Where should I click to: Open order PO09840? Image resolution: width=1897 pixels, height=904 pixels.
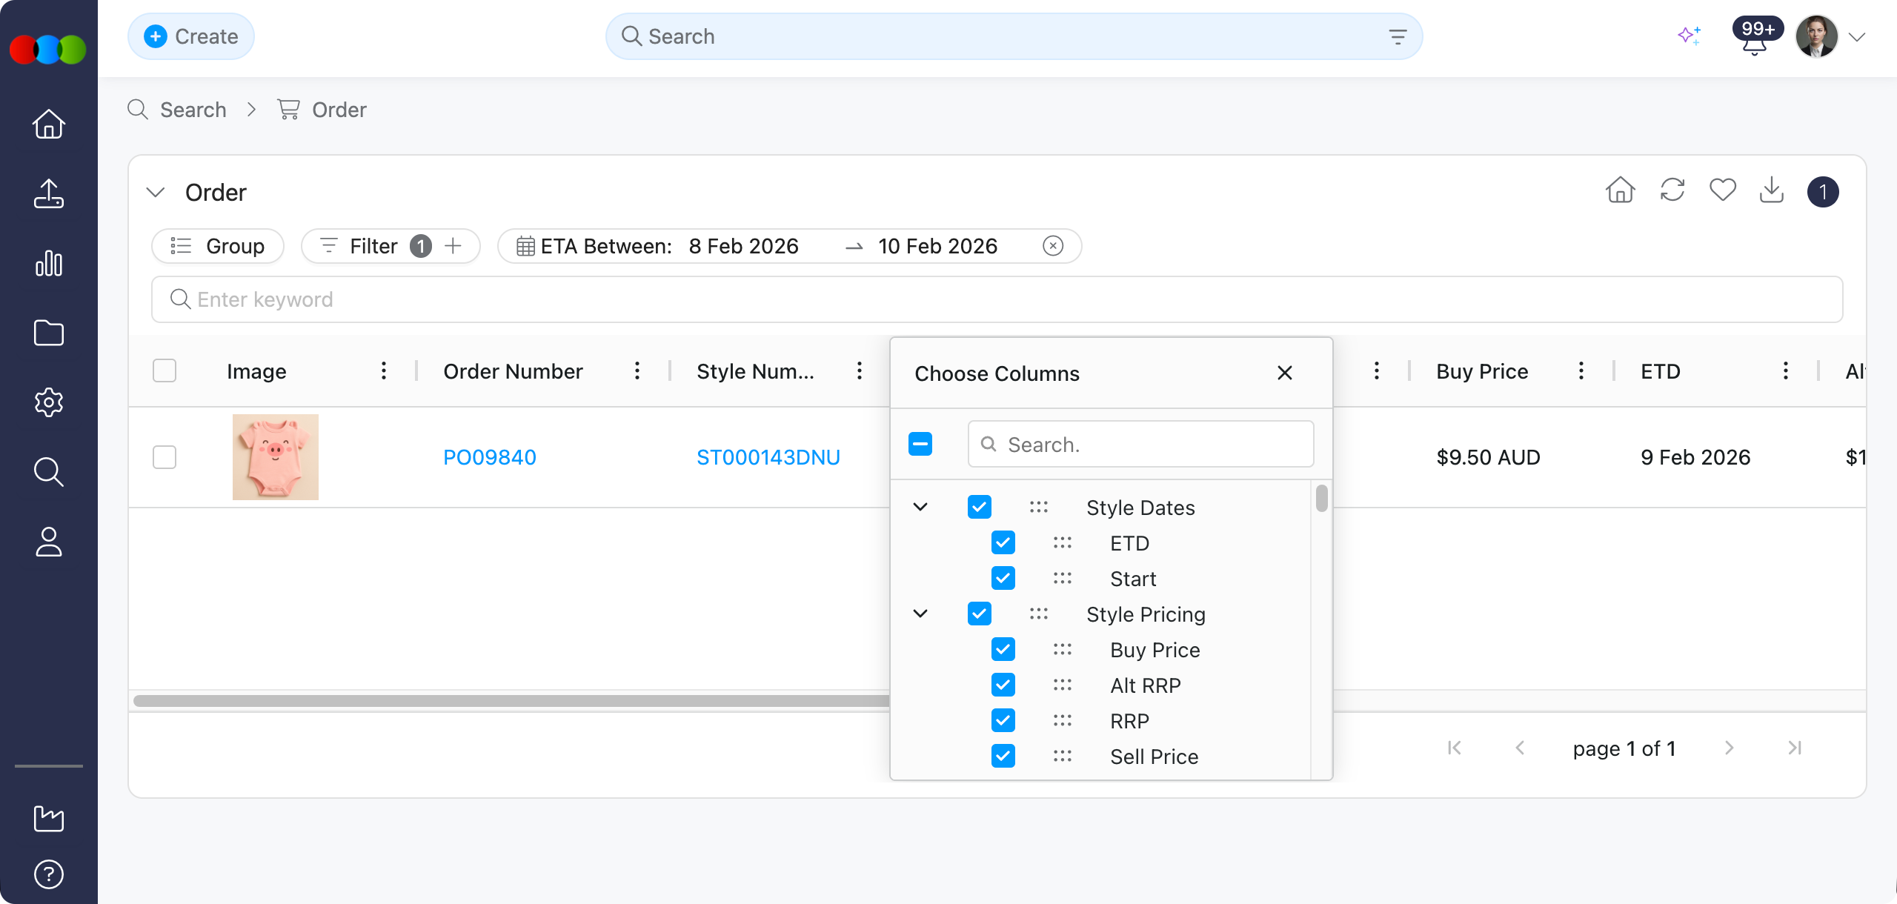[x=489, y=457]
